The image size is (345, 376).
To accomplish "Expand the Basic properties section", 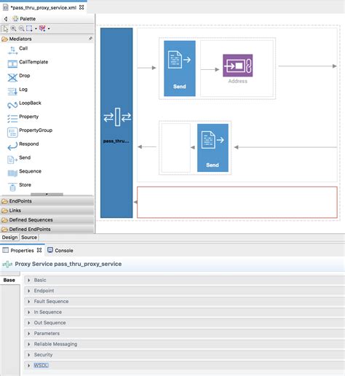I will [184, 280].
